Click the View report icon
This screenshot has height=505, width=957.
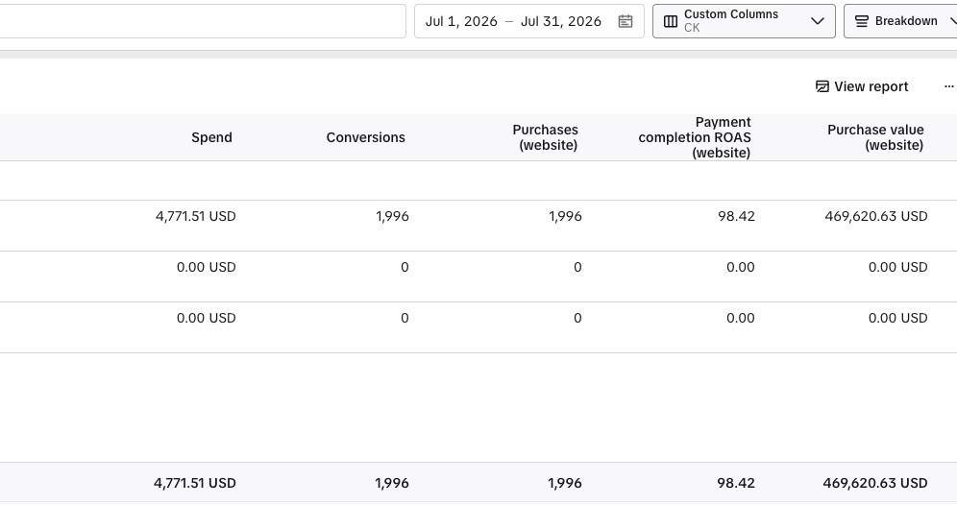point(822,86)
